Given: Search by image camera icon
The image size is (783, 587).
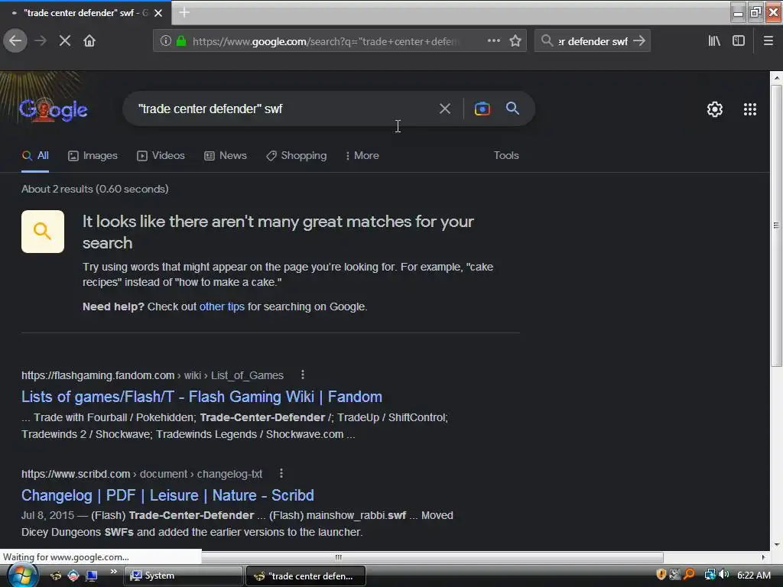Looking at the screenshot, I should coord(482,109).
